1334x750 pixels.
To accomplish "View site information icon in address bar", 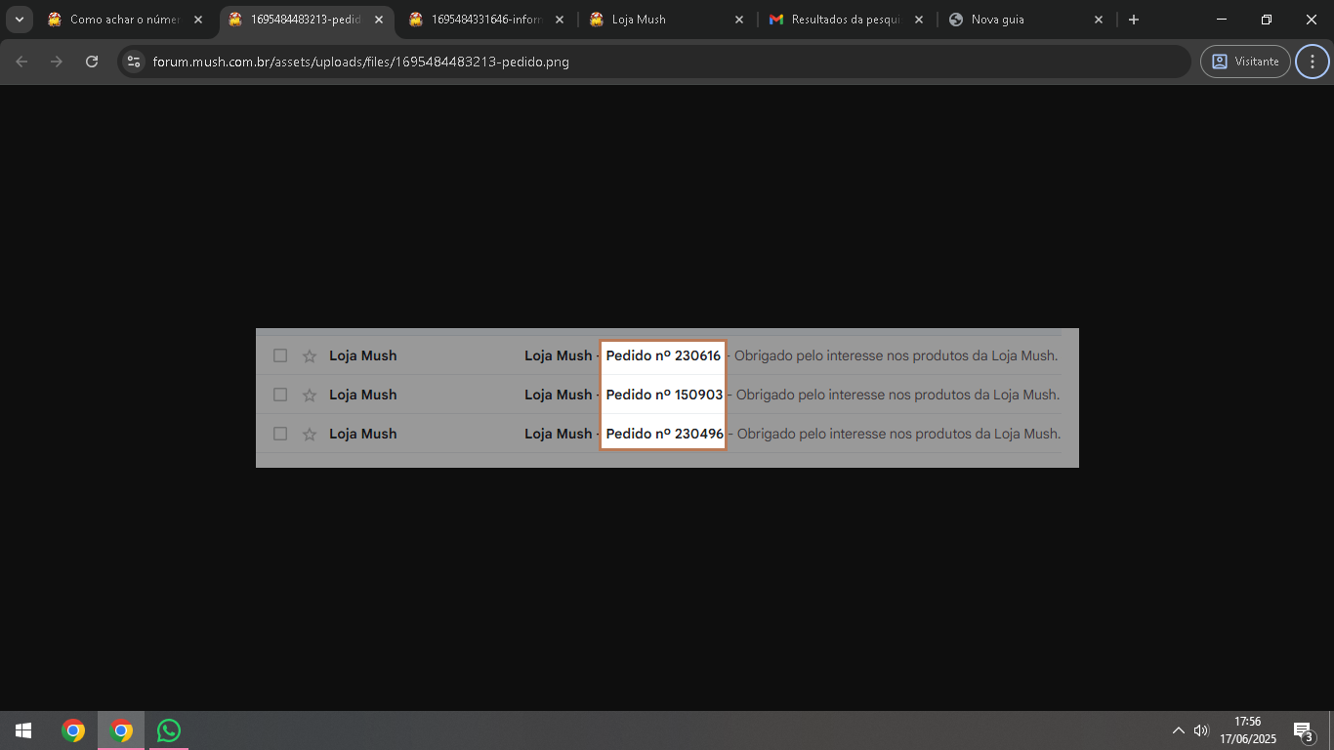I will 134,62.
